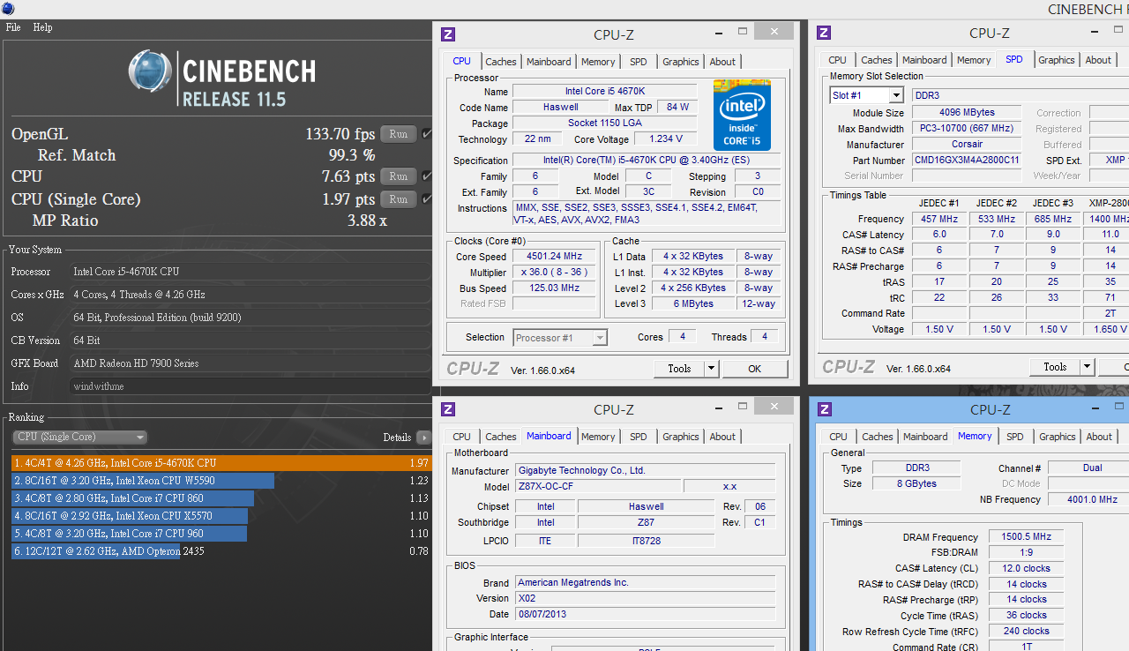Toggle the checkbox next to the CPU Run button
The image size is (1129, 651).
[x=427, y=176]
